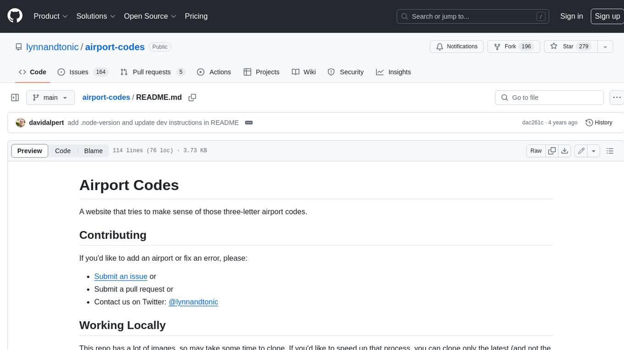Go to airport-codes root in breadcrumb
The height and width of the screenshot is (350, 624).
point(106,97)
